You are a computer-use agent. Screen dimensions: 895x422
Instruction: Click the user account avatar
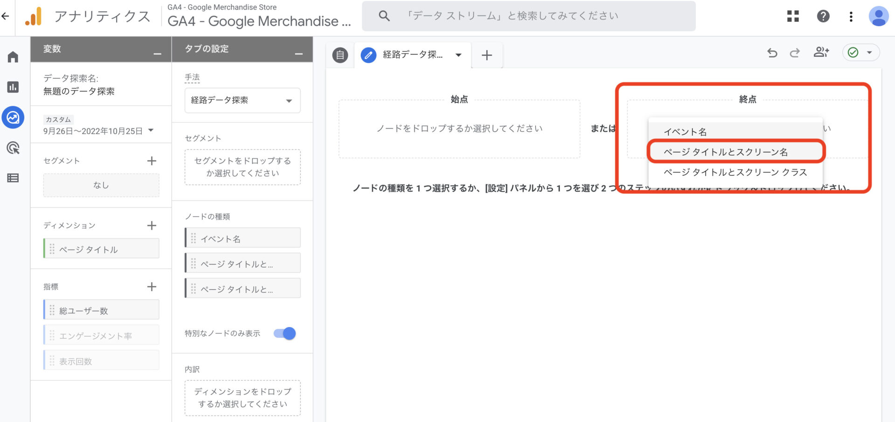(879, 16)
